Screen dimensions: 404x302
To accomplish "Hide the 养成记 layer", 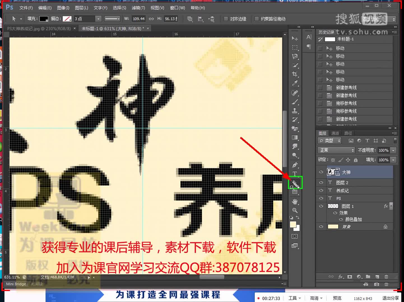I will tap(321, 190).
